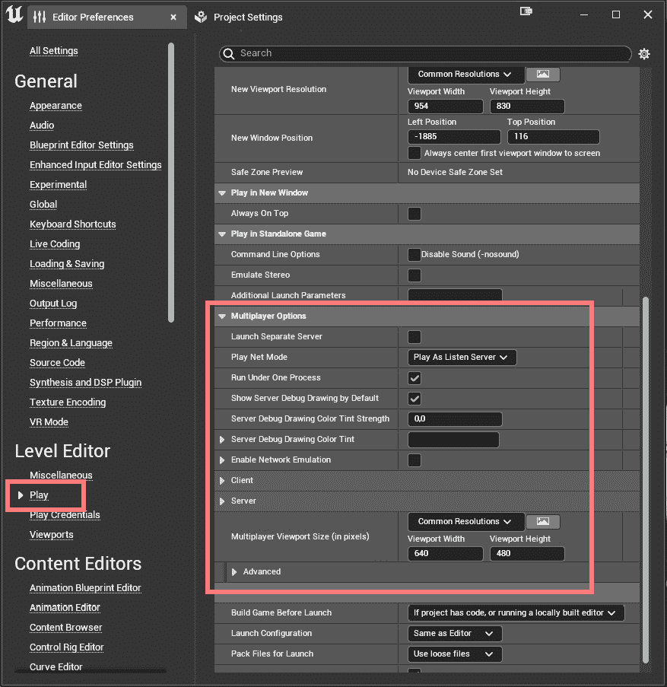The width and height of the screenshot is (667, 687).
Task: Click the Additional Launch Parameters field
Action: (x=455, y=295)
